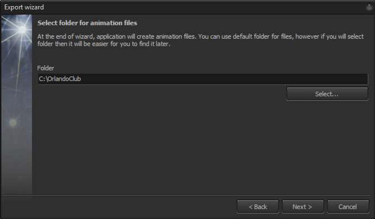The width and height of the screenshot is (375, 219).
Task: Click the left decorative banner image
Action: pos(17,105)
